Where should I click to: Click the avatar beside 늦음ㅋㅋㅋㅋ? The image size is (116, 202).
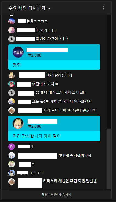click(12, 21)
